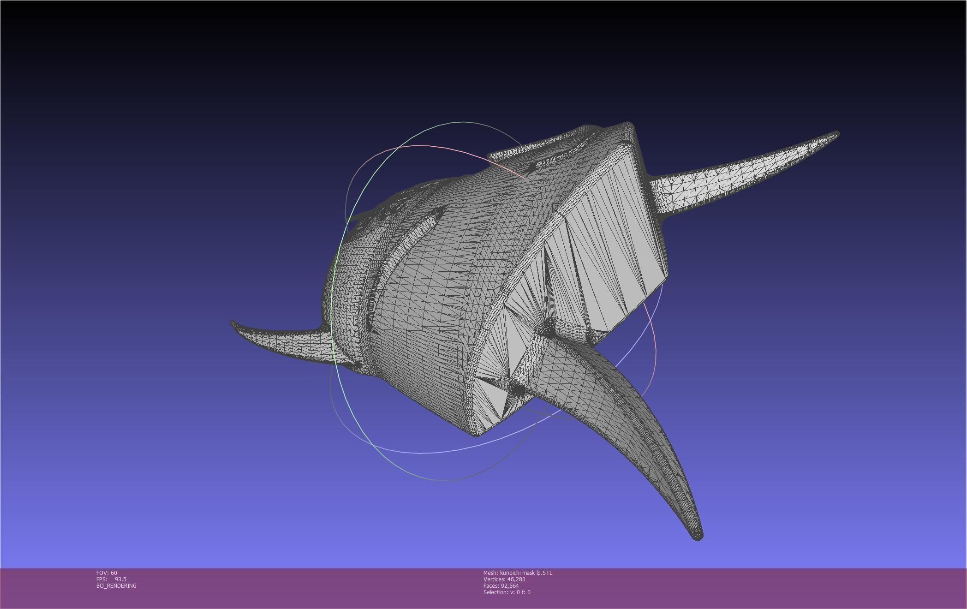Click the tip of the upper-right horn
Image resolution: width=967 pixels, height=609 pixels.
[x=836, y=134]
